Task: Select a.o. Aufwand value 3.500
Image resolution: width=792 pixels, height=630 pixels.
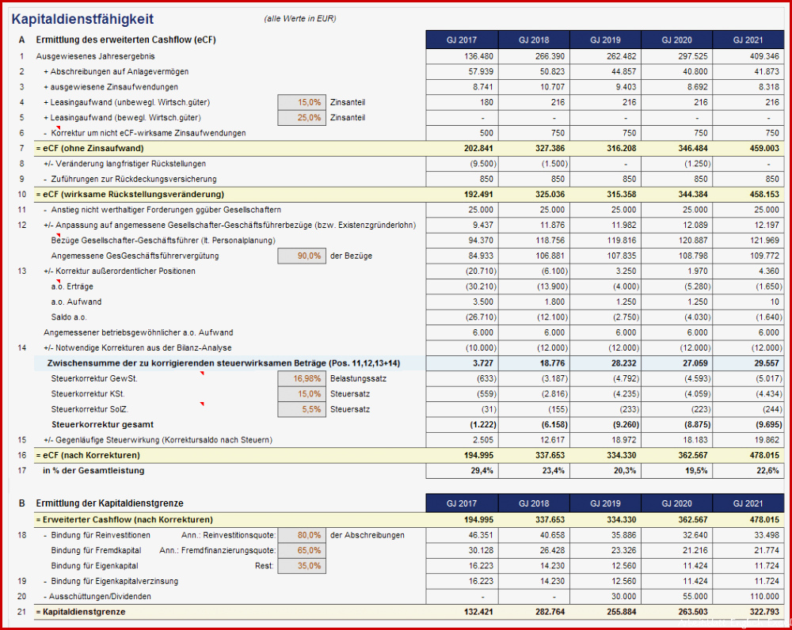Action: click(462, 302)
